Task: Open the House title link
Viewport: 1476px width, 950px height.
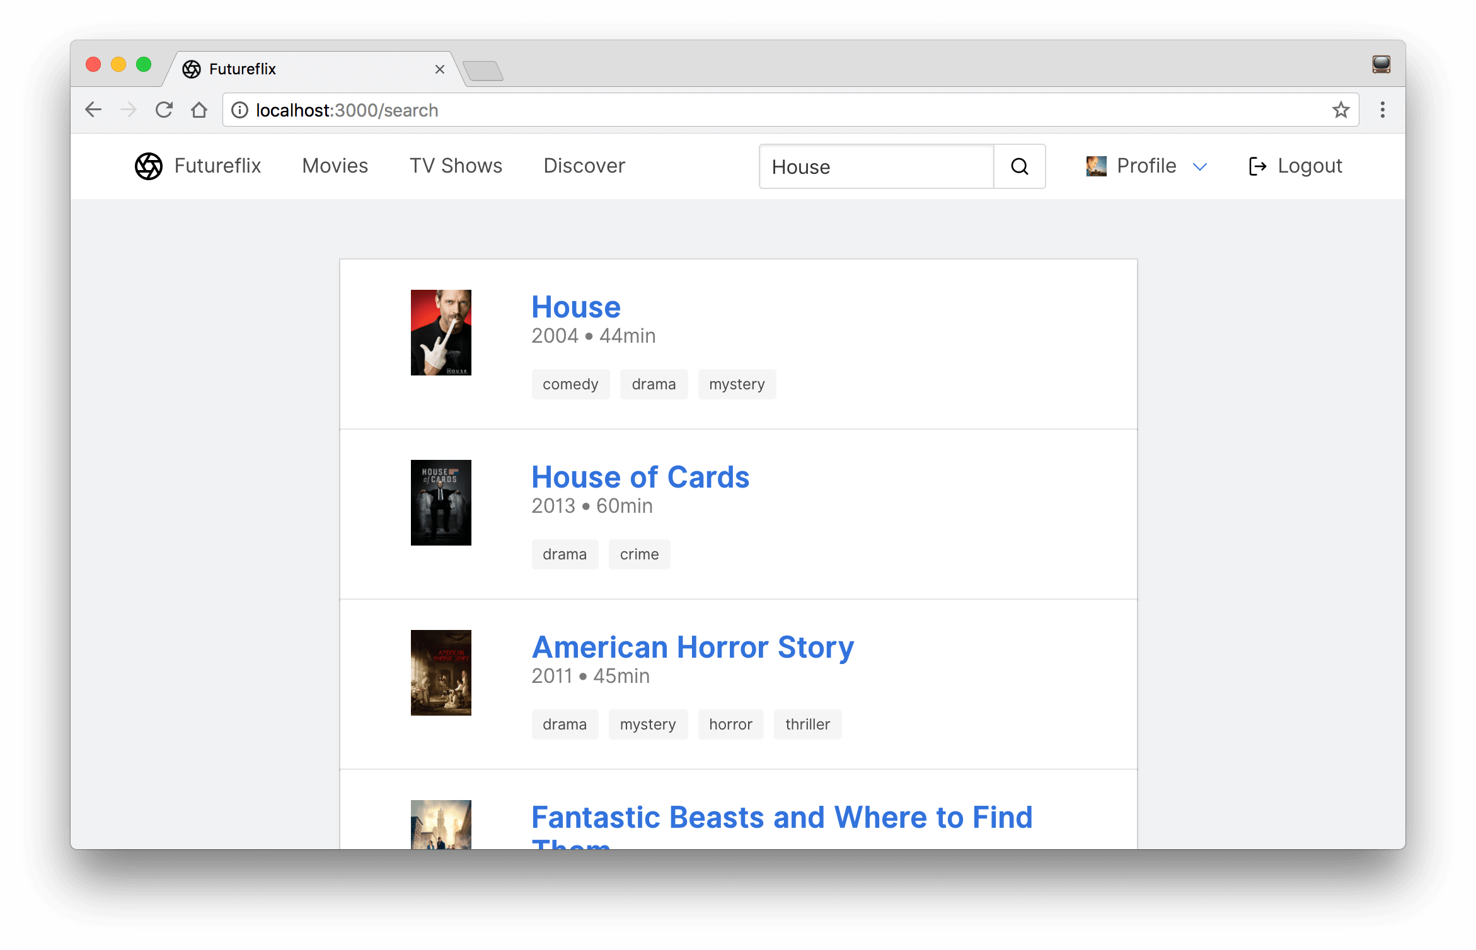Action: coord(576,307)
